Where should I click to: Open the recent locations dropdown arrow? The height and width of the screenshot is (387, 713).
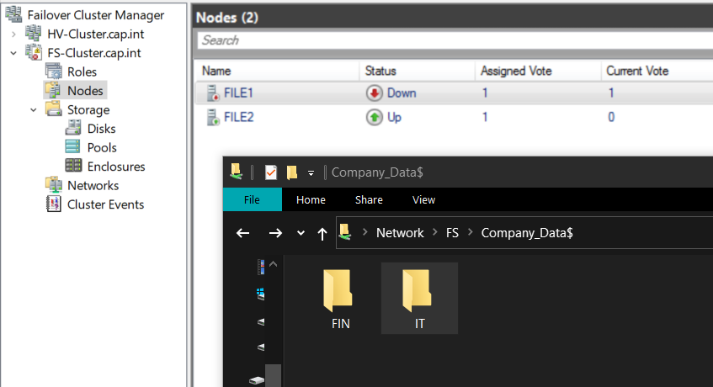(x=301, y=233)
